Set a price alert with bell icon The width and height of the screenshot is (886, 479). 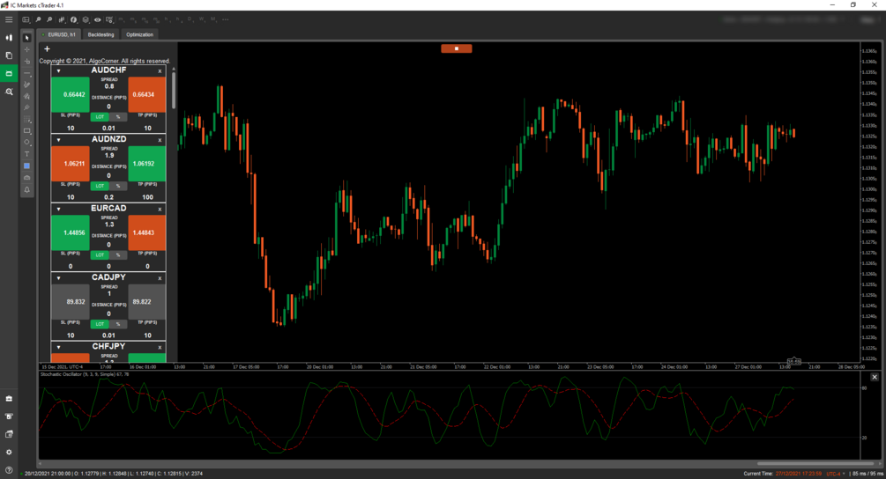point(26,189)
